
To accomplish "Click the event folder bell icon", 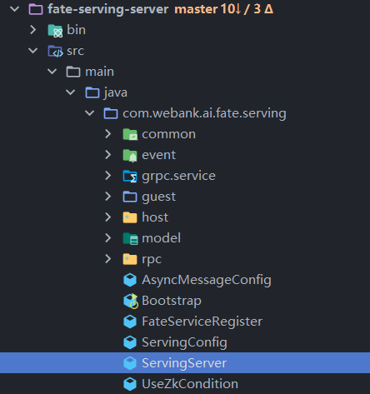I will tap(130, 155).
